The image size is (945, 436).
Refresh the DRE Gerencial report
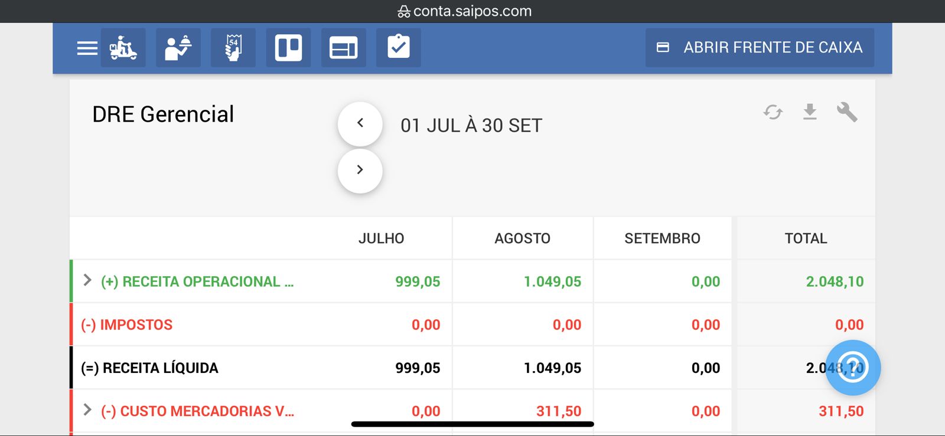click(x=773, y=112)
